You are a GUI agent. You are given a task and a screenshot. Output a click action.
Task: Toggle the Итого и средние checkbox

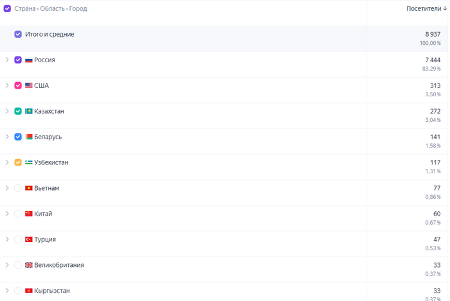pyautogui.click(x=18, y=35)
